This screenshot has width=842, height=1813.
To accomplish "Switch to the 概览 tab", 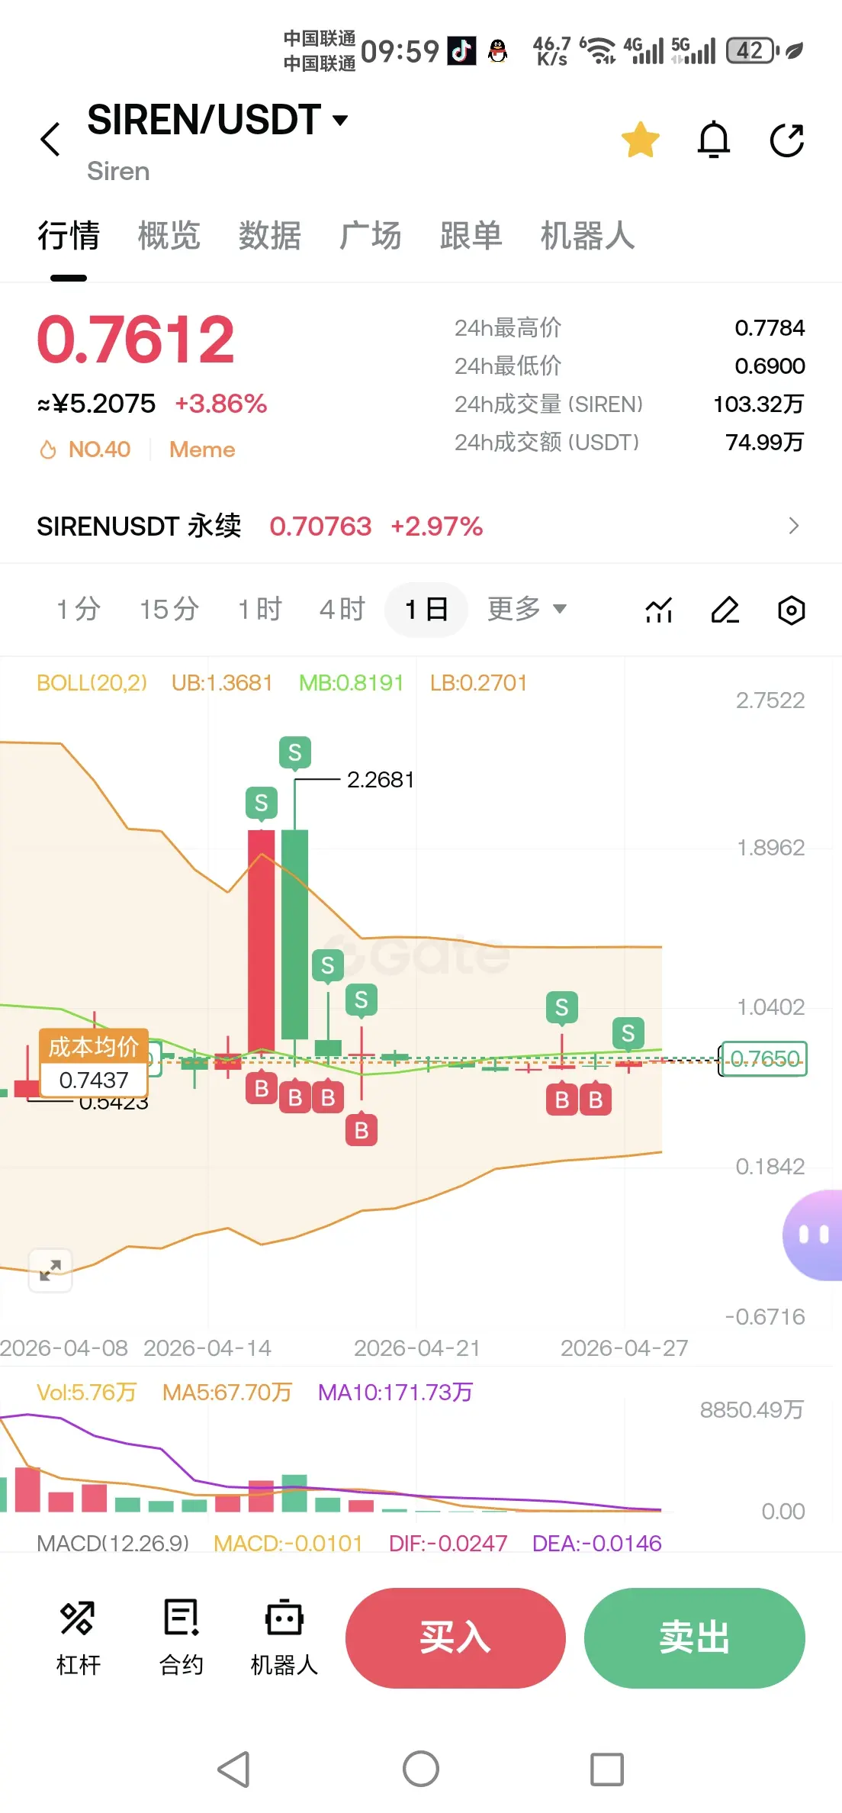I will point(169,235).
